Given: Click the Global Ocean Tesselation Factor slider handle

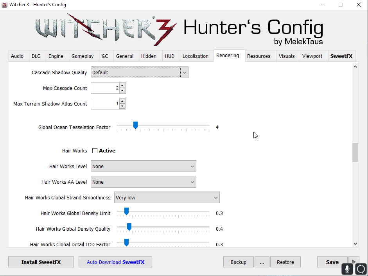Looking at the screenshot, I should click(x=135, y=125).
